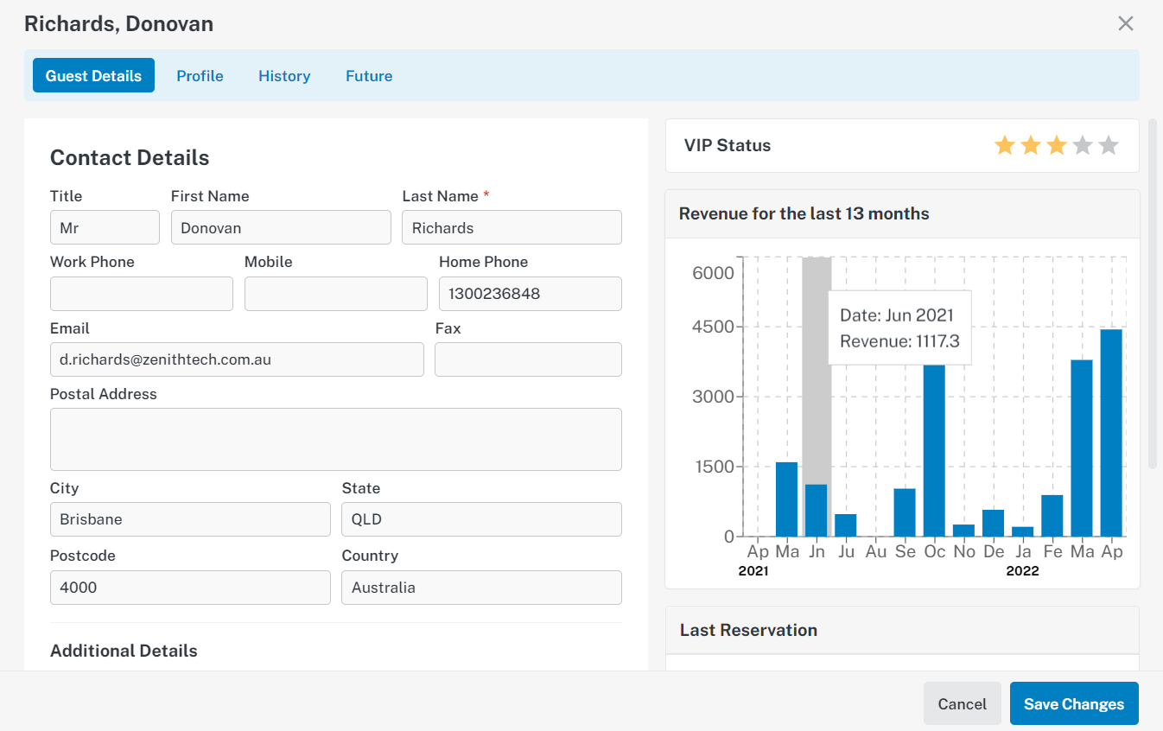This screenshot has width=1163, height=731.
Task: Click the Apr 2022 revenue bar
Action: point(1111,433)
